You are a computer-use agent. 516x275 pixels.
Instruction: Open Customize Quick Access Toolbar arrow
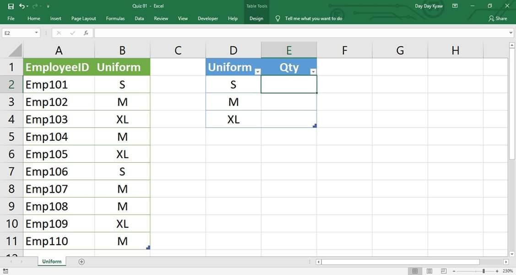pos(49,6)
